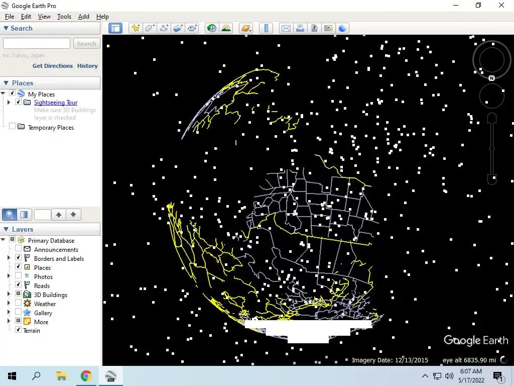Screen dimensions: 514x386
Task: Collapse the Primary Database tree node
Action: point(4,240)
